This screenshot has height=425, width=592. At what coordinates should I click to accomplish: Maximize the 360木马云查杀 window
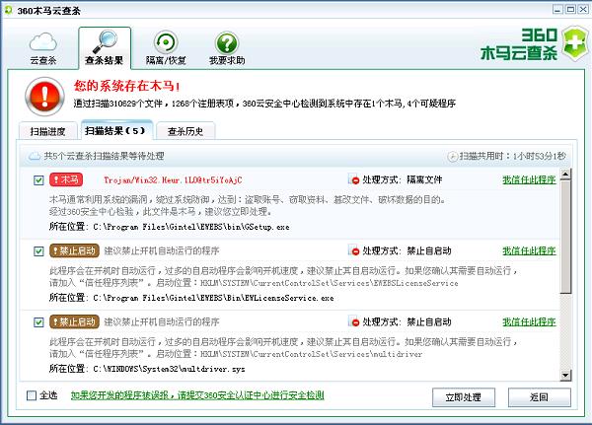571,10
